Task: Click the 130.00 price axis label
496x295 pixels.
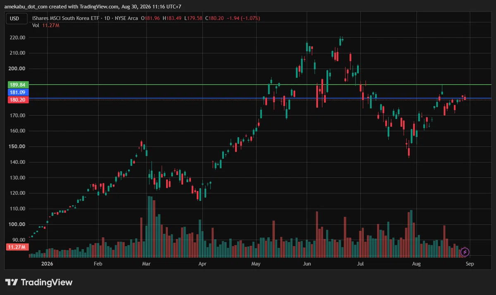Action: click(17, 177)
